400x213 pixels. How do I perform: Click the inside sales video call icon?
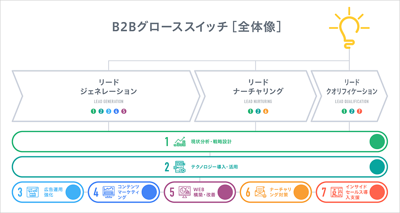click(336, 192)
